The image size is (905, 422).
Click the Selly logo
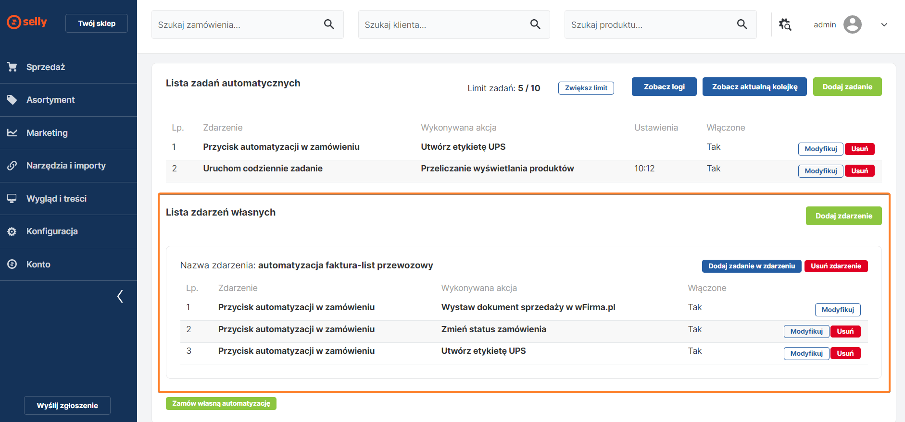(x=27, y=22)
